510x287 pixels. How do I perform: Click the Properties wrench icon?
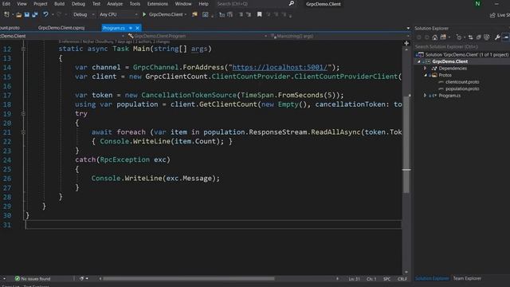coord(497,37)
